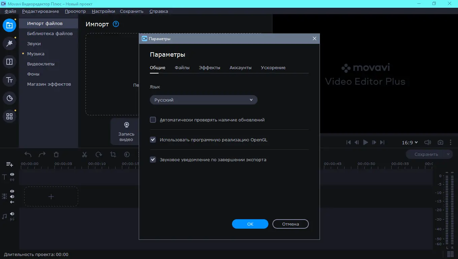
Task: Click the left arrow icon on video track
Action: pos(12,202)
